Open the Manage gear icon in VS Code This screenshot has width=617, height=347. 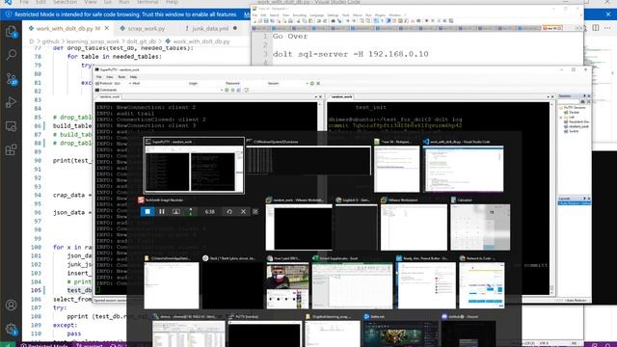tap(11, 329)
